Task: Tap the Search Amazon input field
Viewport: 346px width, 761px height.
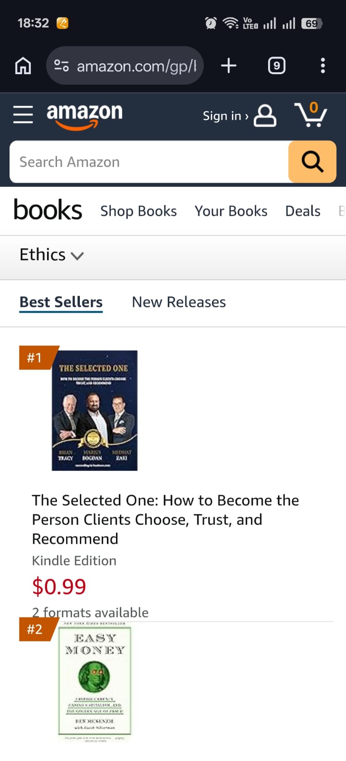Action: coord(143,162)
